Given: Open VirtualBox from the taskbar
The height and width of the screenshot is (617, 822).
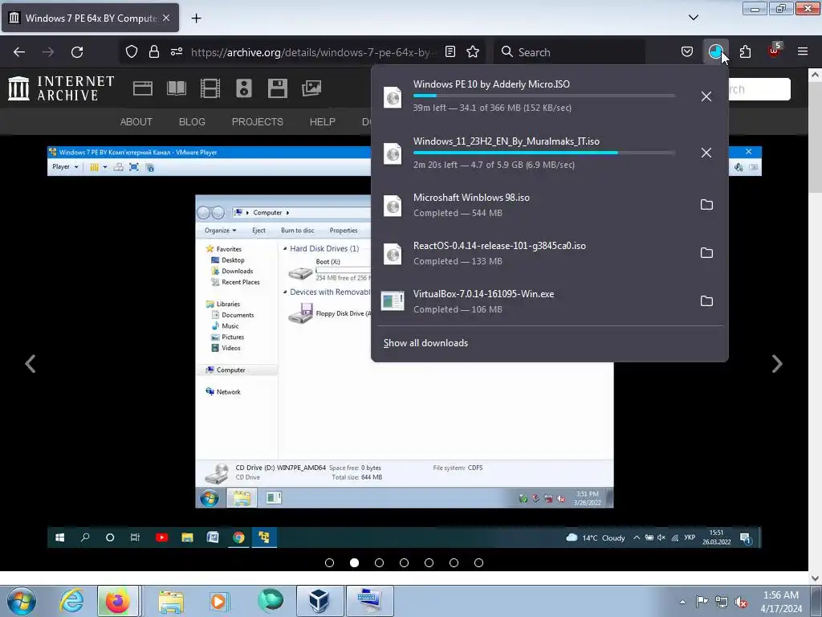Looking at the screenshot, I should 319,601.
